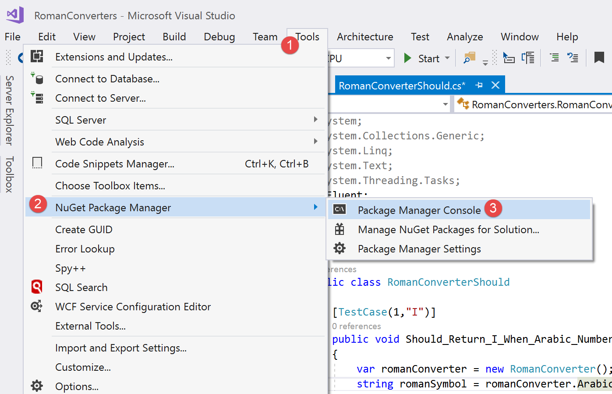Expand the Start button dropdown arrow
Viewport: 612px width, 394px height.
click(x=448, y=57)
